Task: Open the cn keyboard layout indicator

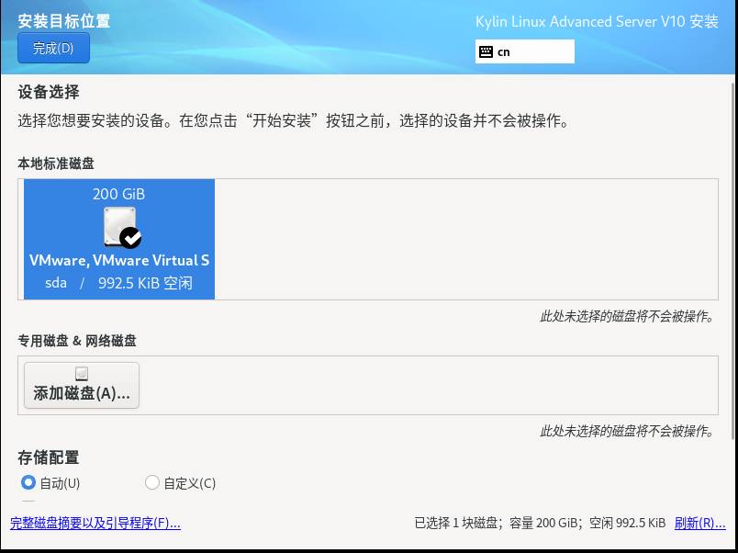Action: point(525,52)
